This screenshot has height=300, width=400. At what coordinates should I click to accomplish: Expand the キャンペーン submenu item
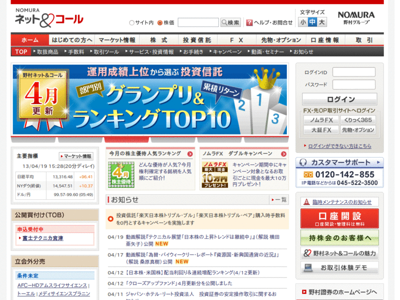click(x=226, y=52)
